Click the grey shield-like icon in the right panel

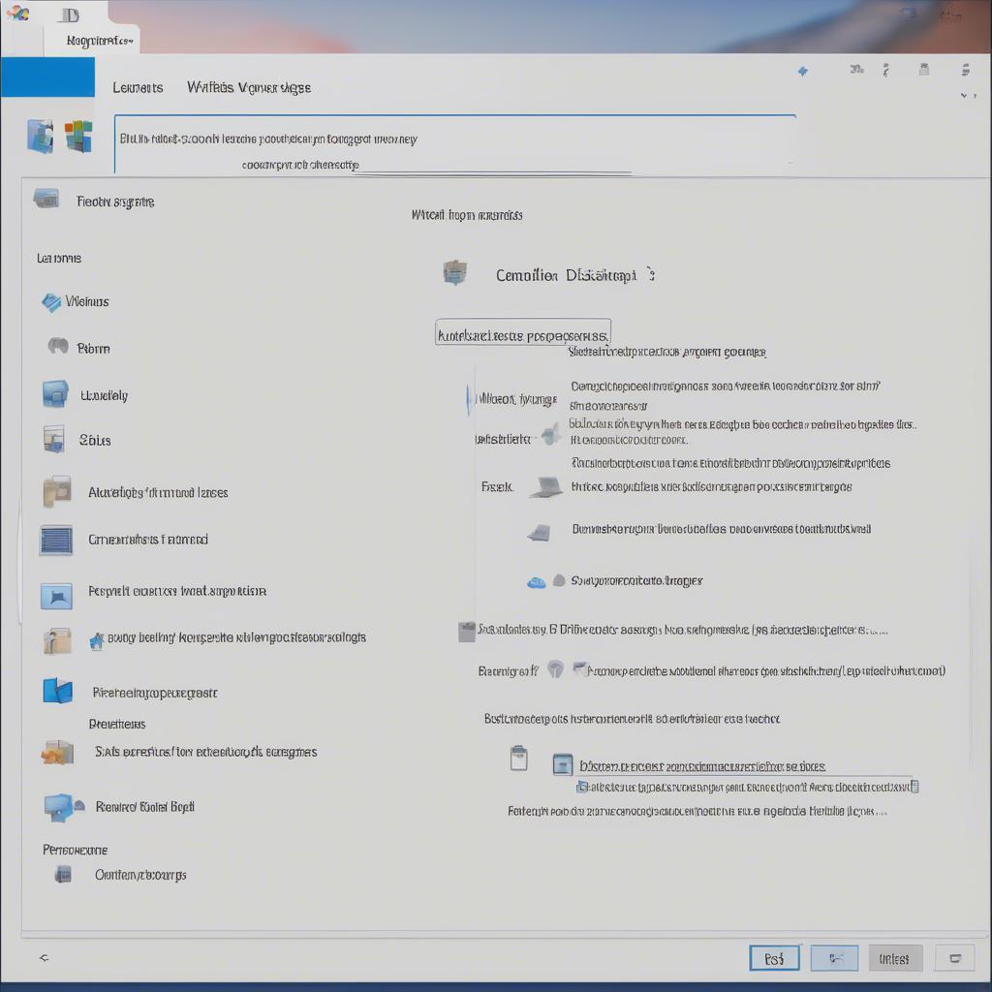pos(555,669)
